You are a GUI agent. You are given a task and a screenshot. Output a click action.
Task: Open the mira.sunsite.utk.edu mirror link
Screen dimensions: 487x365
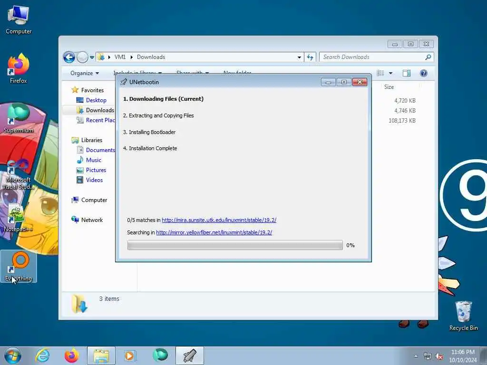point(219,220)
